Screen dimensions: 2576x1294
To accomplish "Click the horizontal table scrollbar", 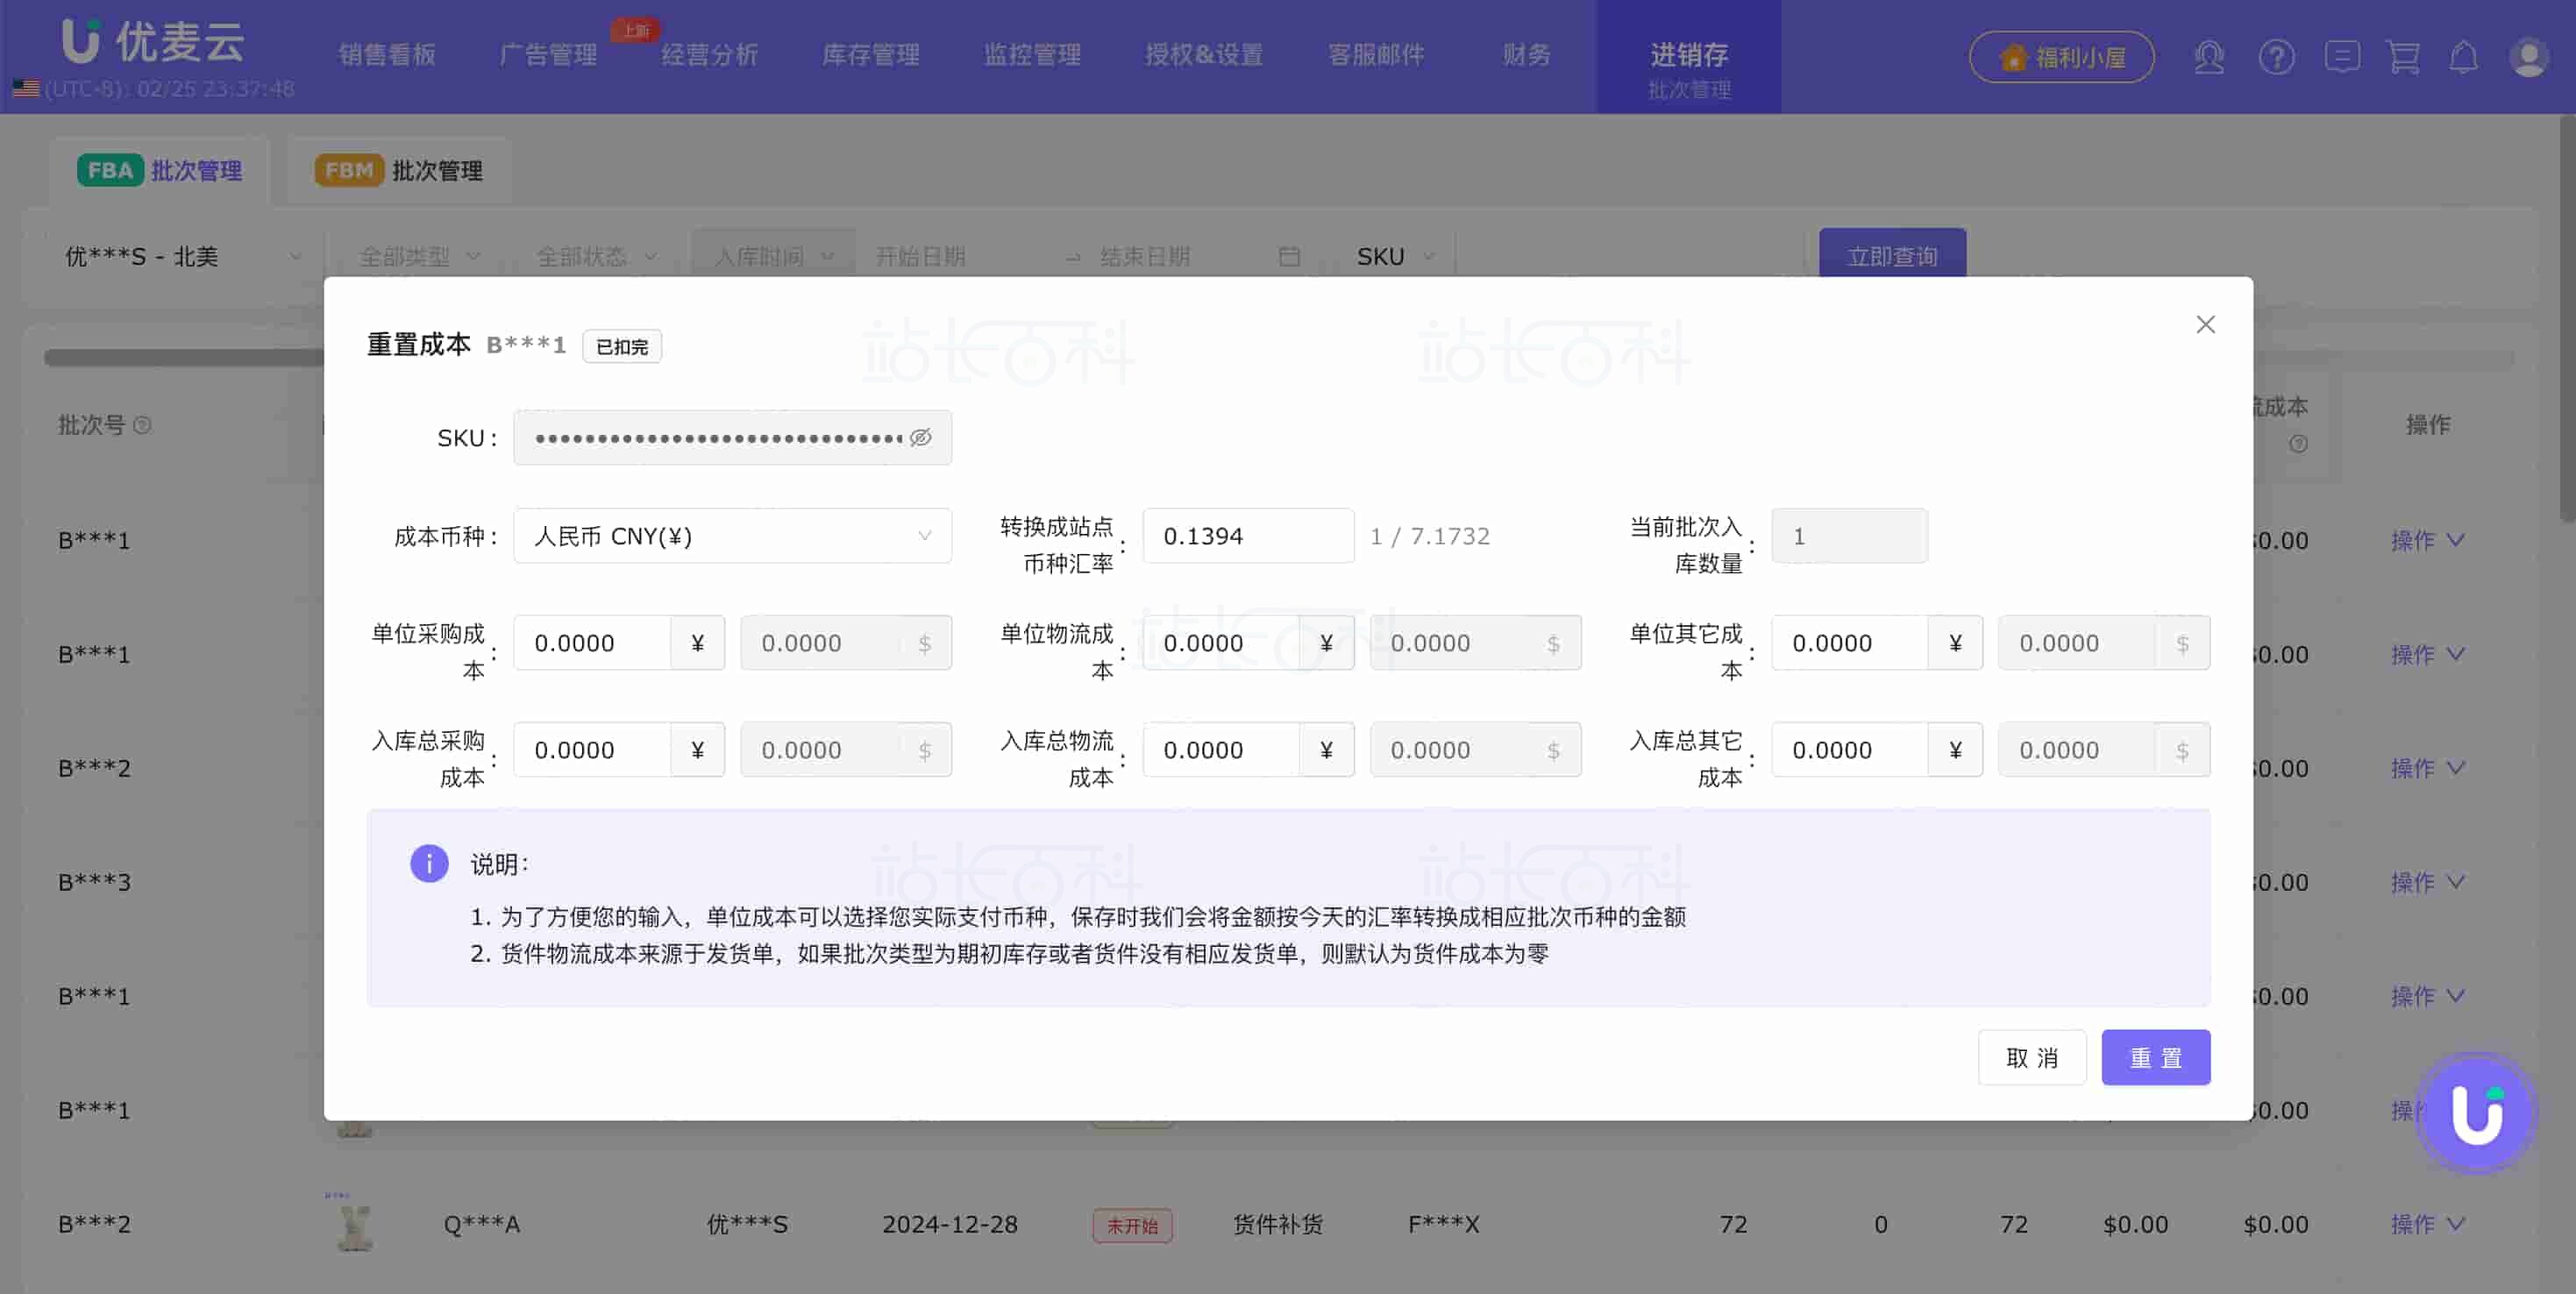I will (x=185, y=358).
